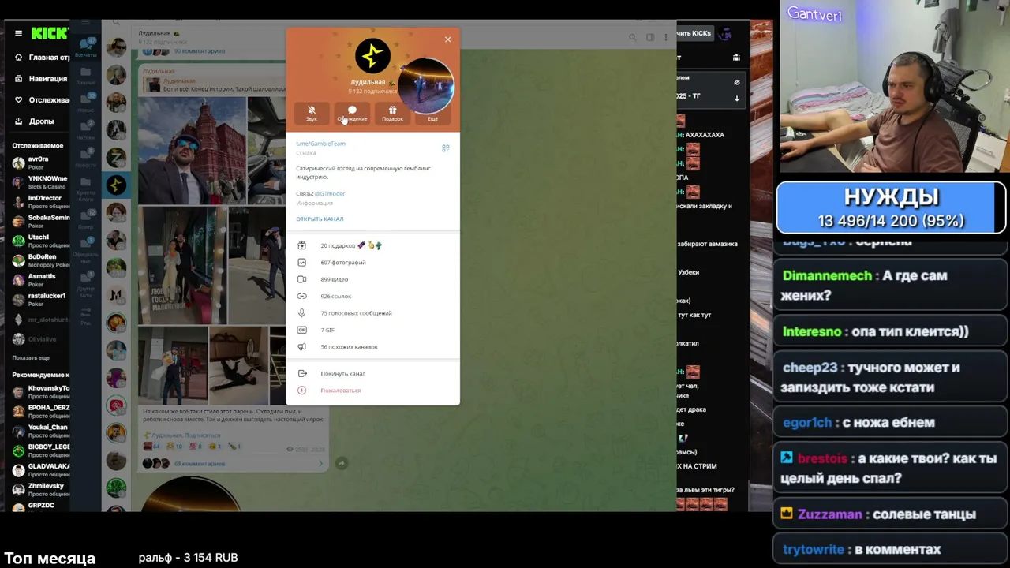Leave channel via Покинуть канал
The height and width of the screenshot is (568, 1010).
pyautogui.click(x=372, y=373)
